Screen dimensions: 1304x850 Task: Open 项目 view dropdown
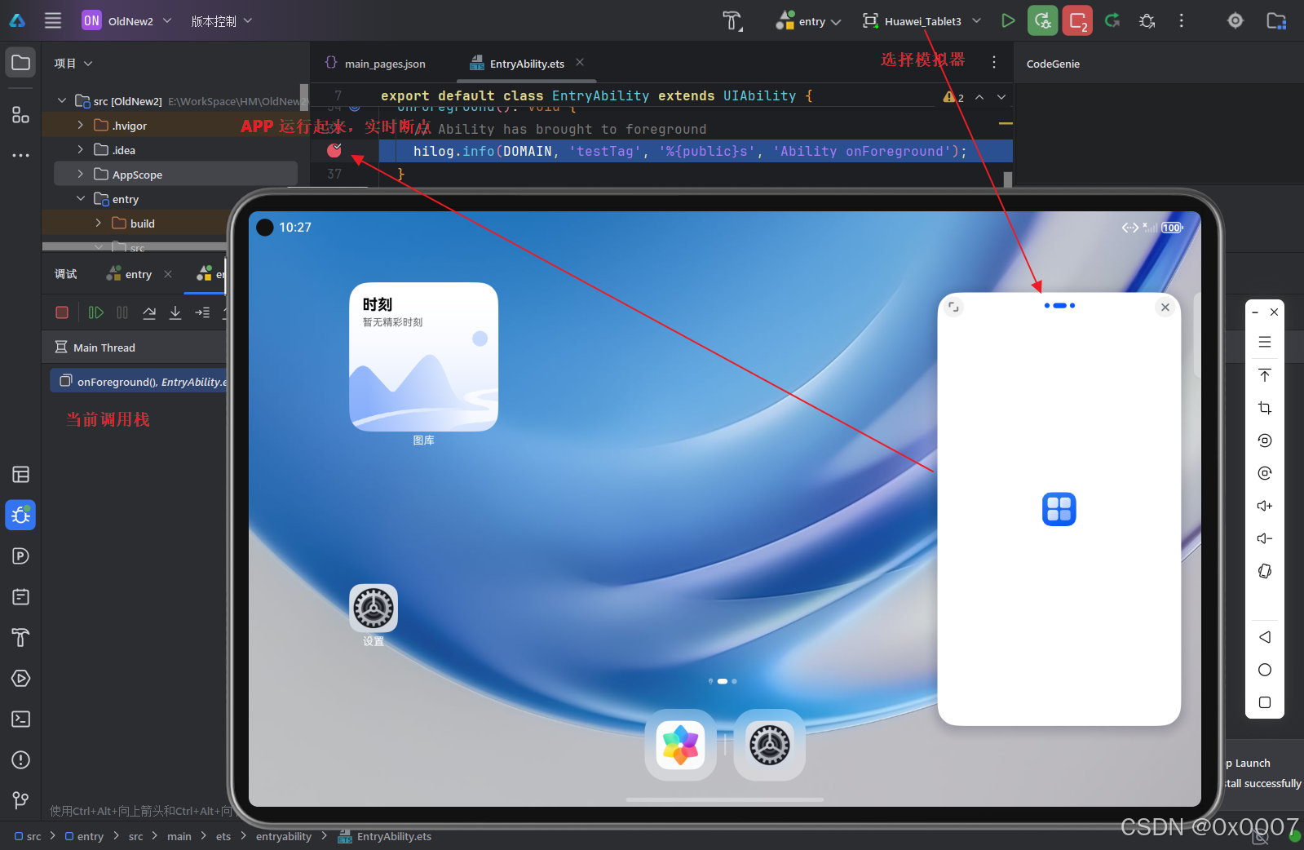[x=73, y=64]
